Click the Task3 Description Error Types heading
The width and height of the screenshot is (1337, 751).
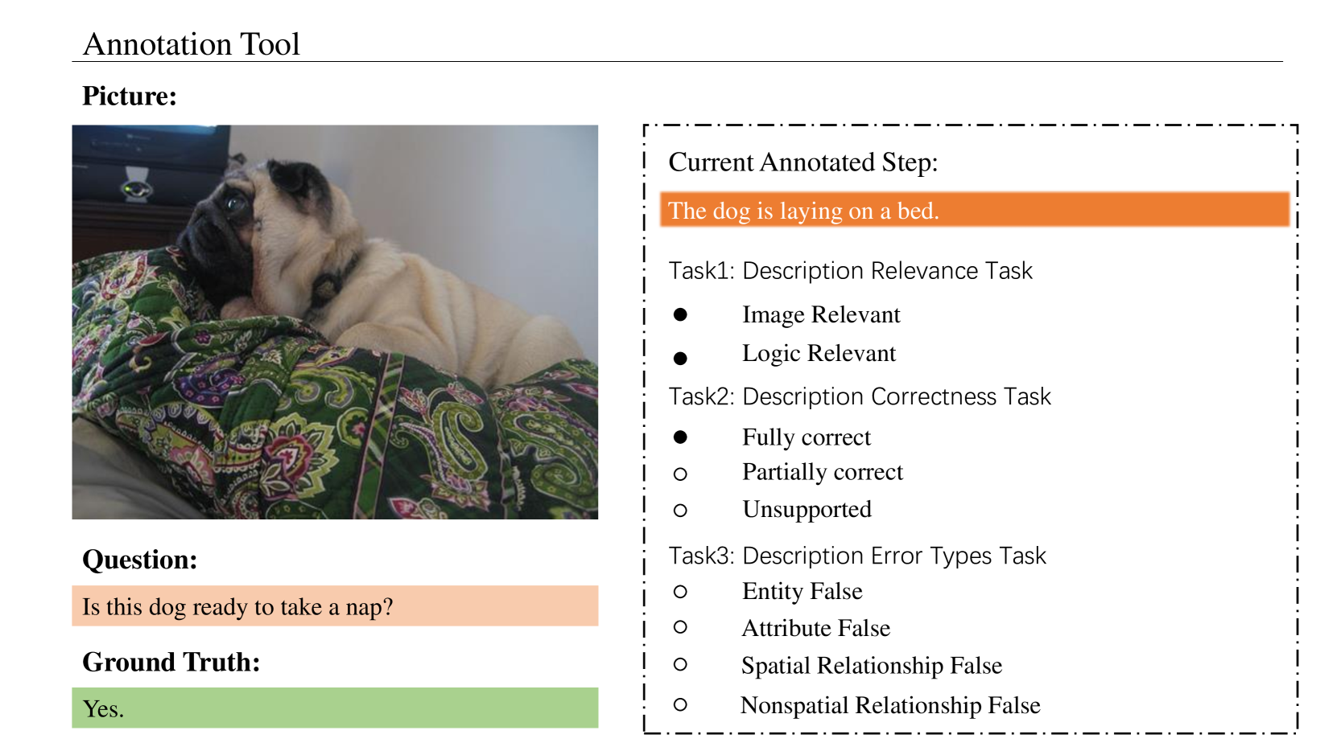[x=857, y=556]
